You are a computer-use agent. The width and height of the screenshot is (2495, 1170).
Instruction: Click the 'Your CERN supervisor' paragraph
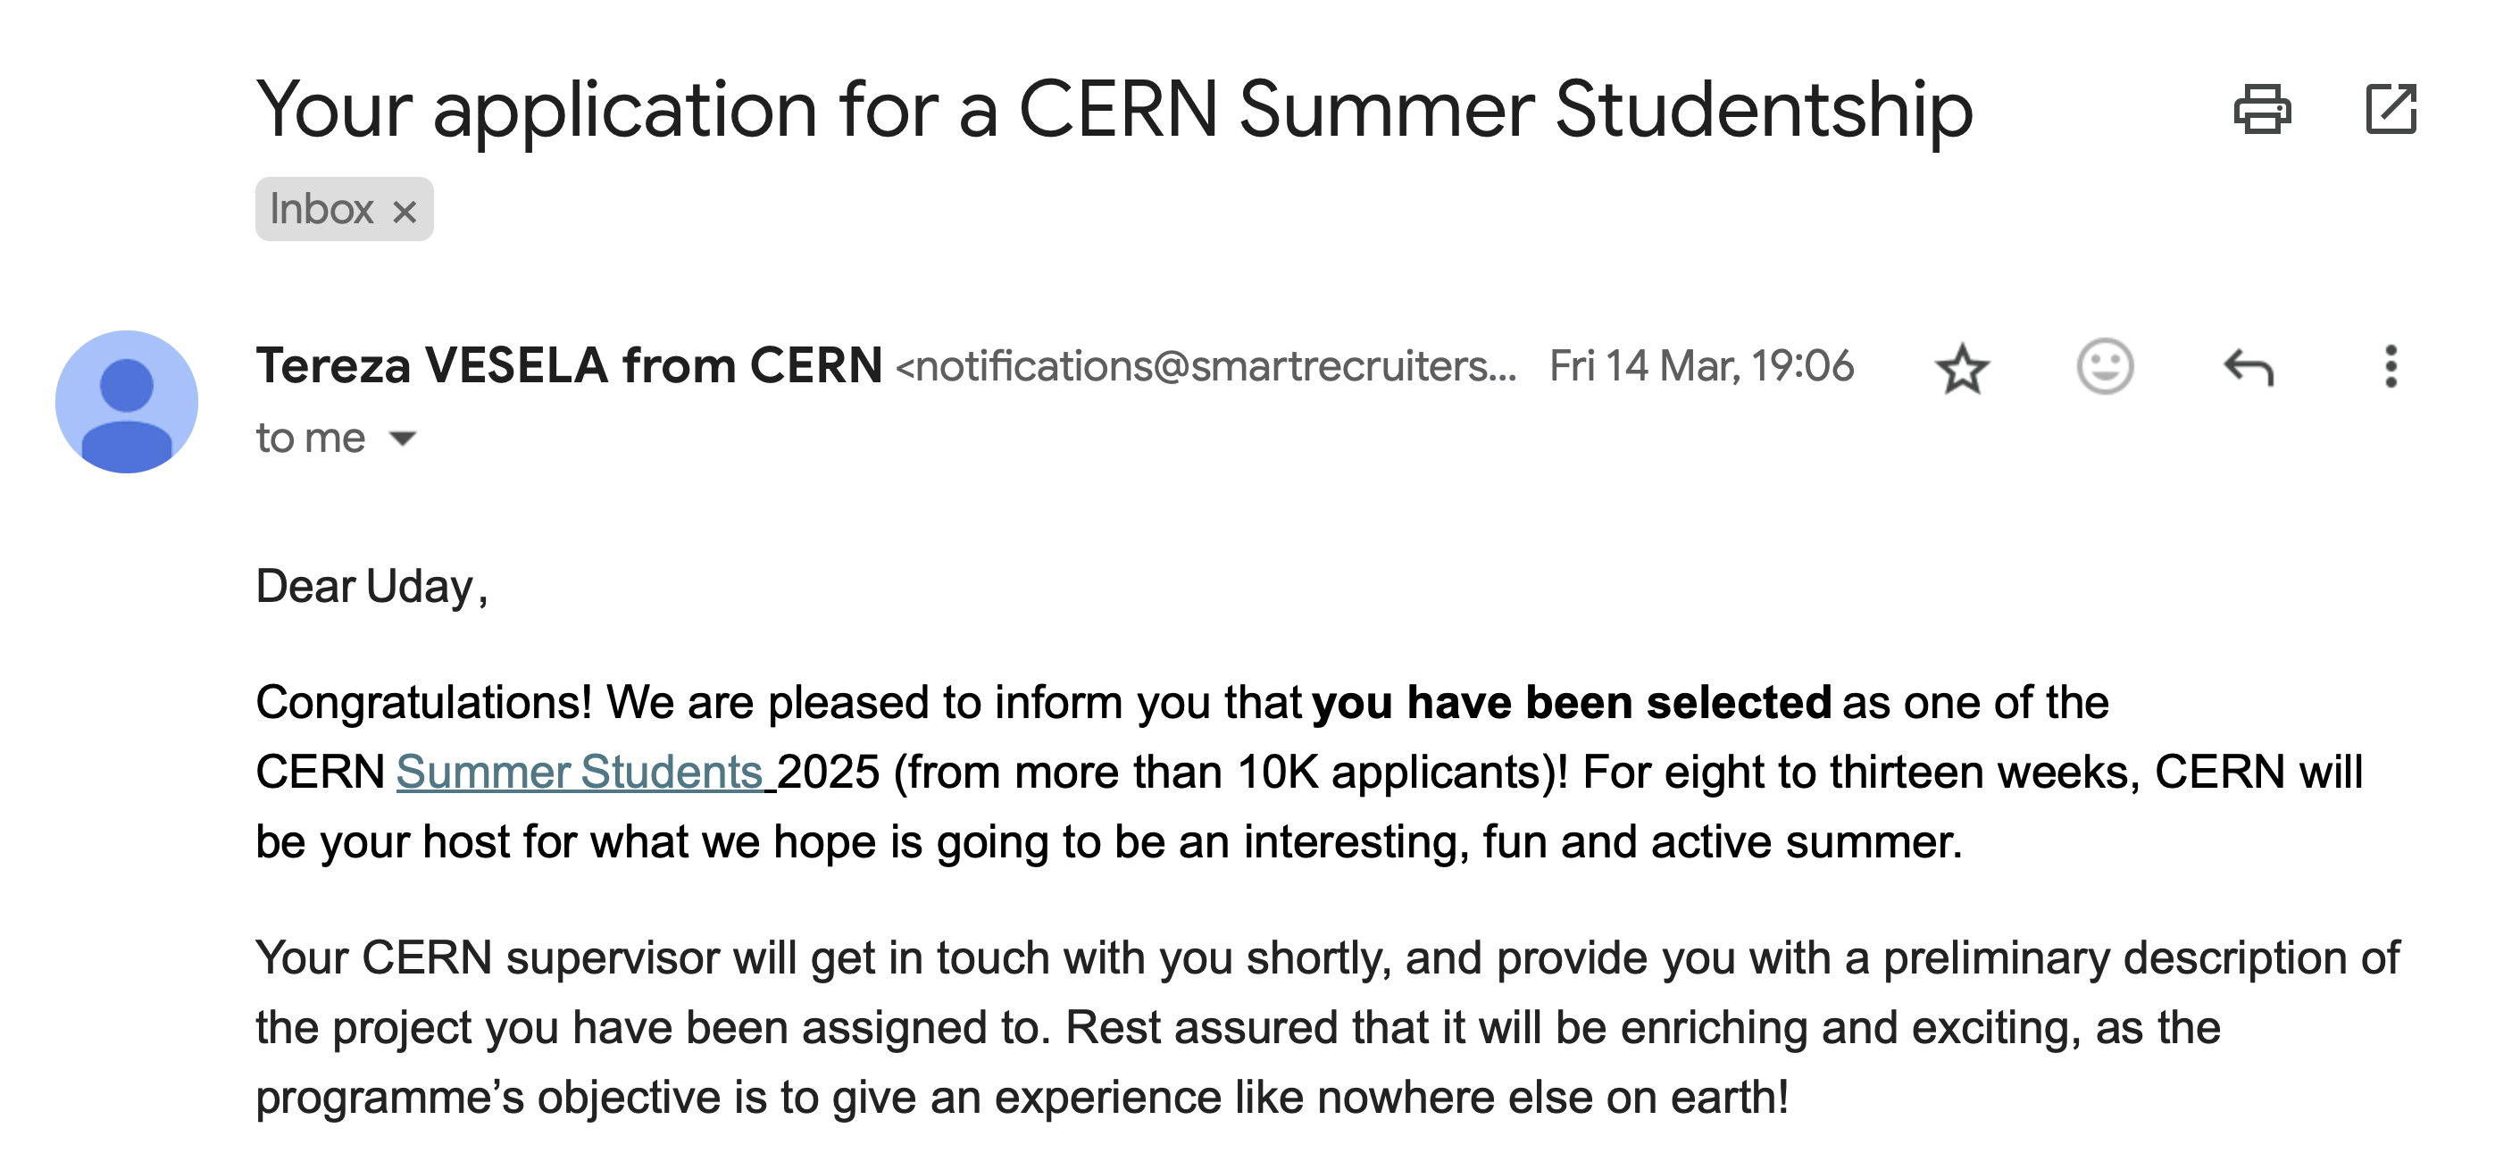tap(1327, 1028)
